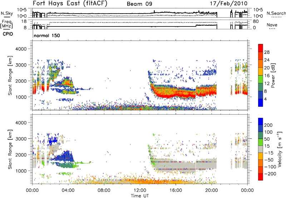Click the dotted line sample under 'Nave'

[272, 29]
